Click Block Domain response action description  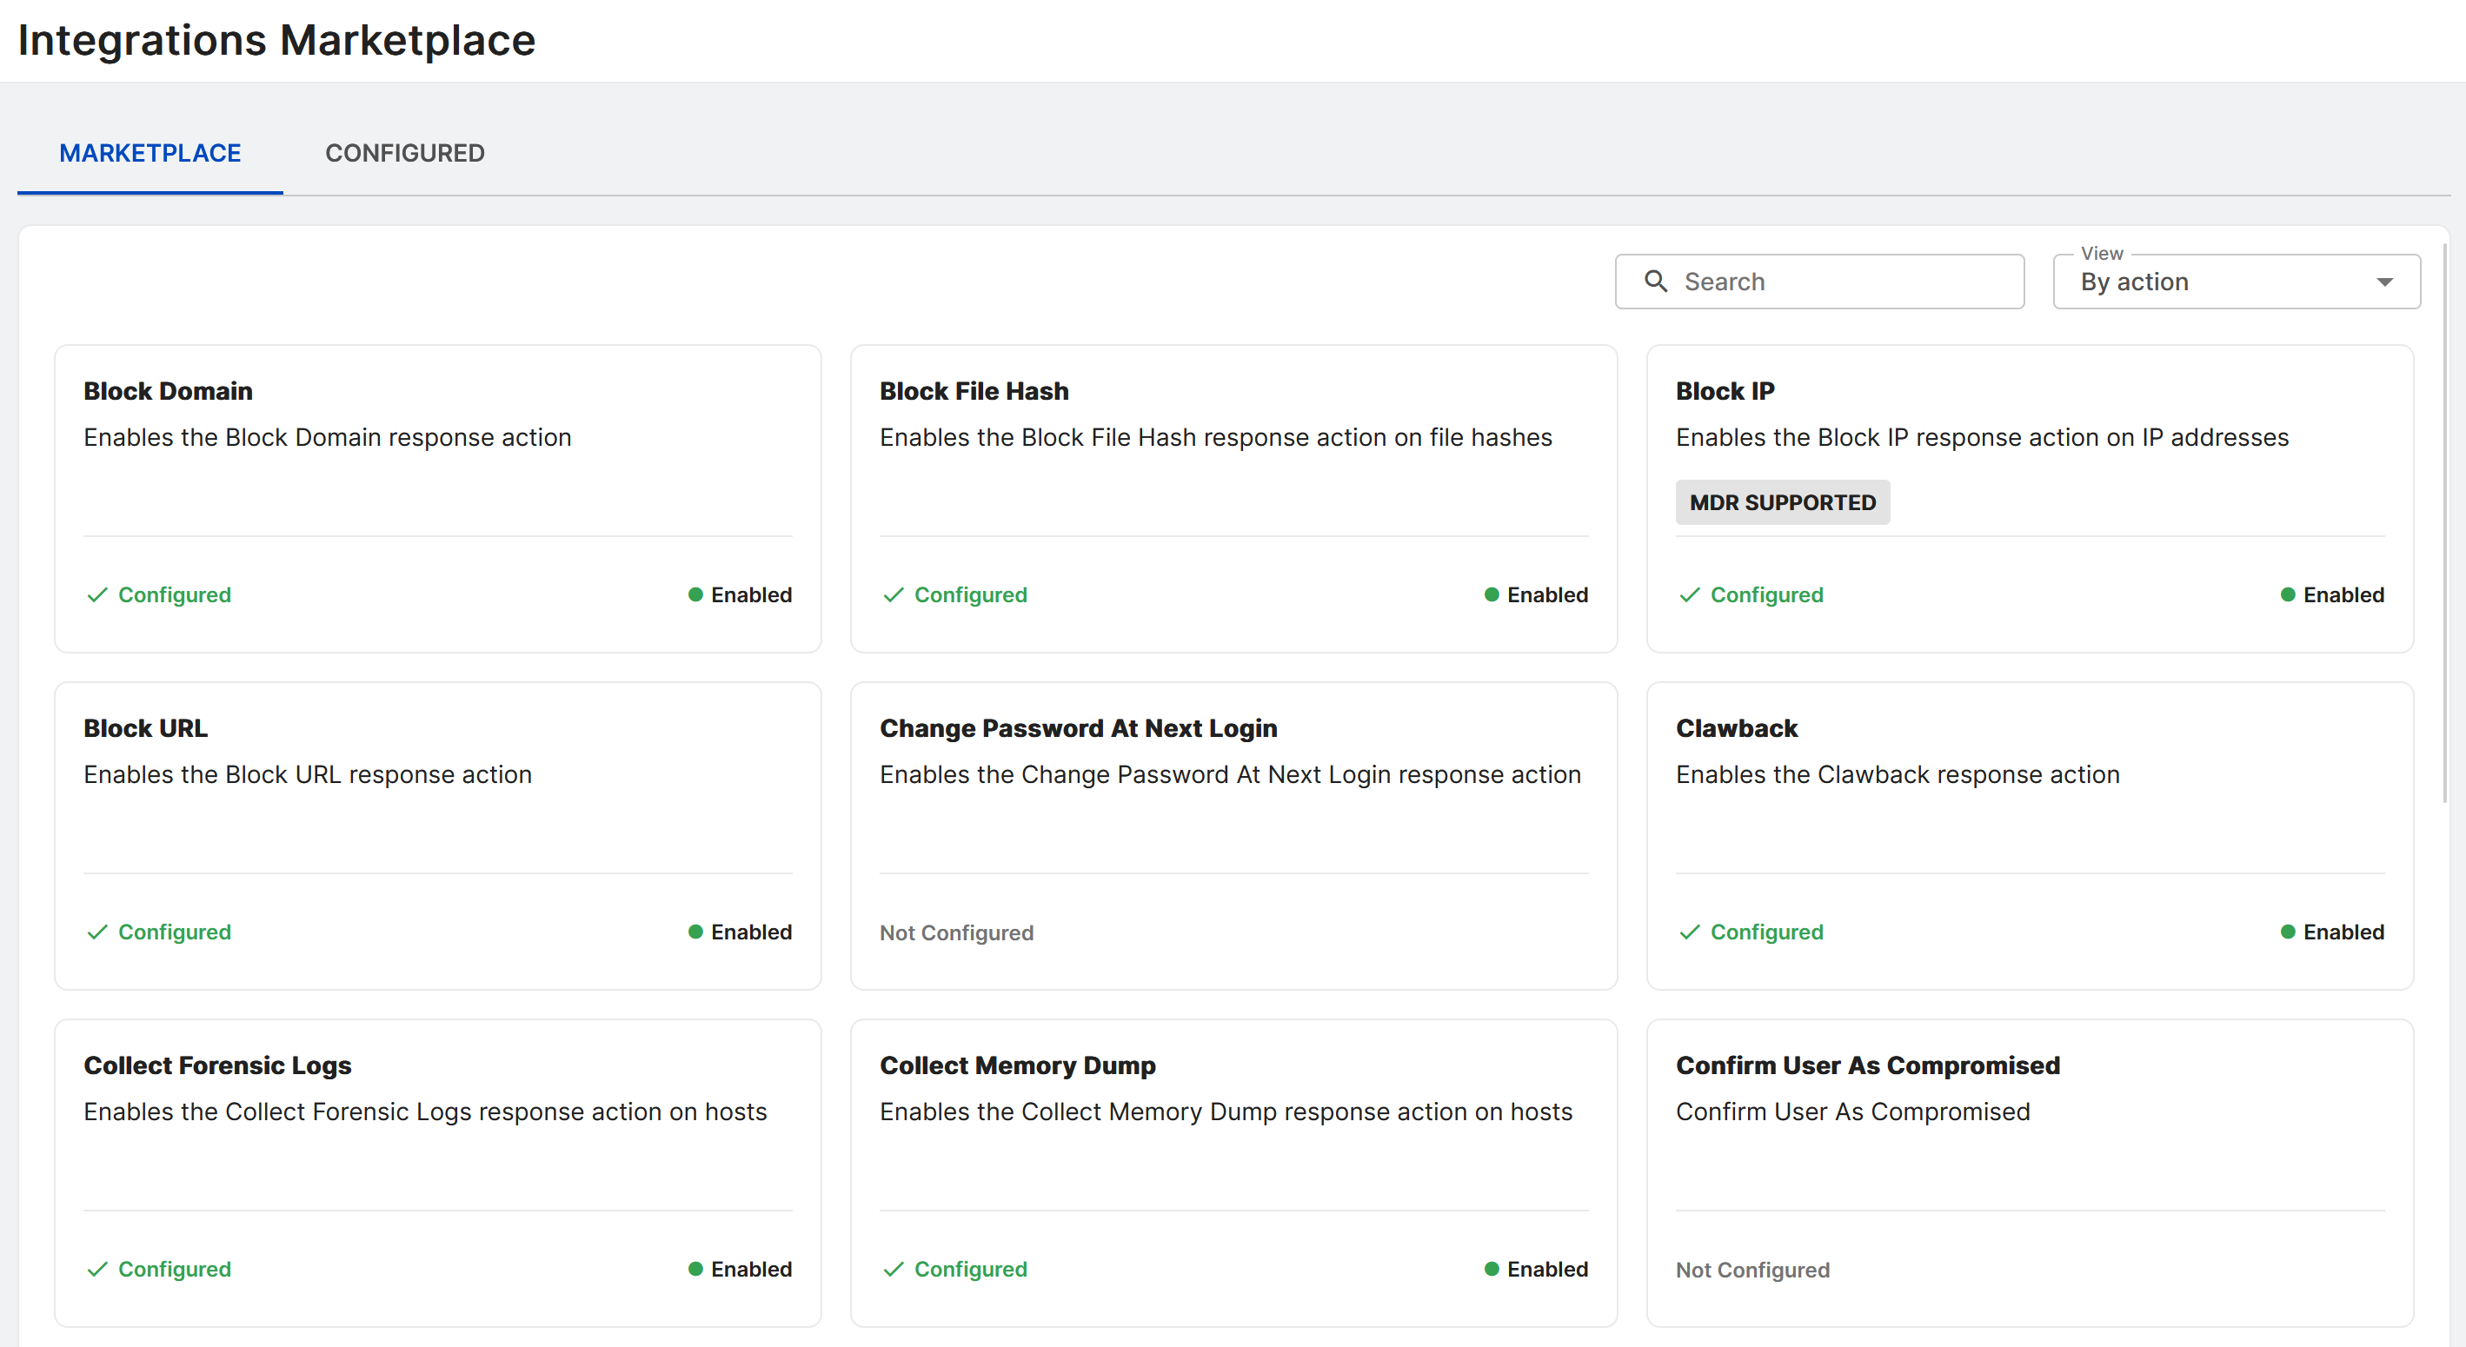pyautogui.click(x=328, y=437)
